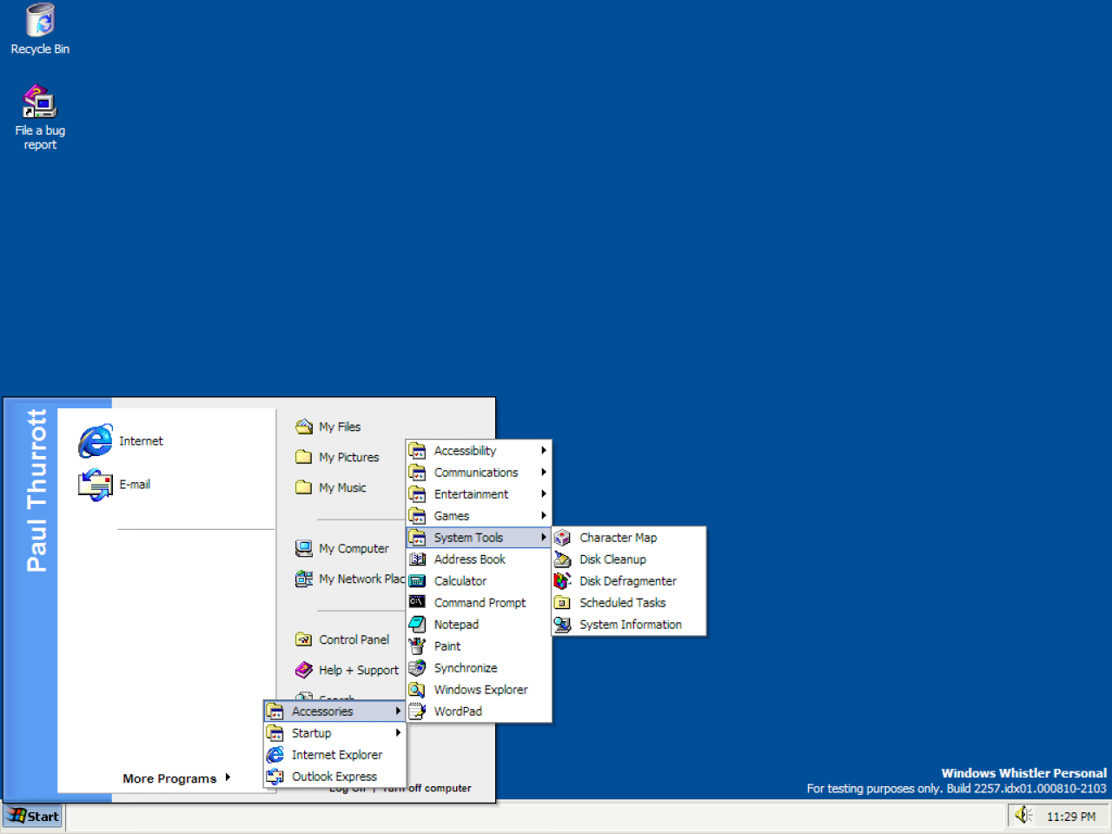Click the Address Book icon
The width and height of the screenshot is (1112, 834).
click(x=417, y=559)
